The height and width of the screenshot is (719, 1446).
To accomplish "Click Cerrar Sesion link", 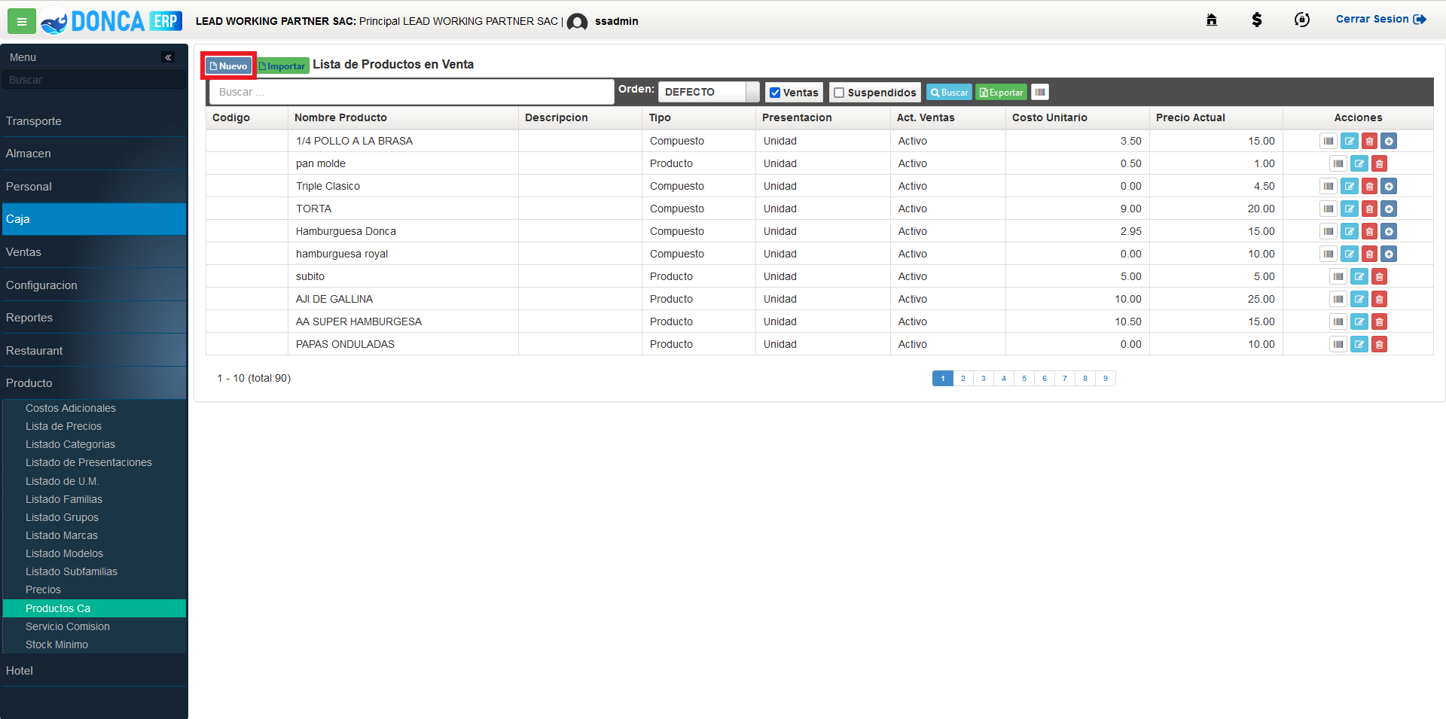I will point(1380,19).
